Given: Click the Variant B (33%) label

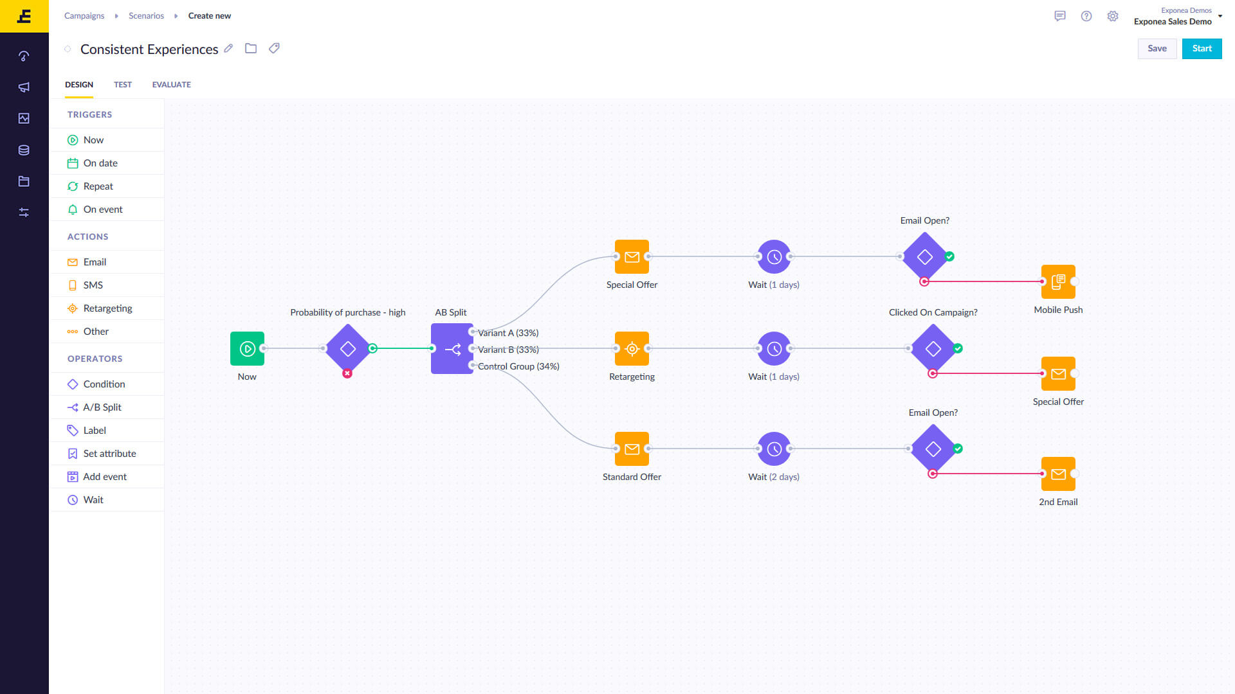Looking at the screenshot, I should pos(508,350).
